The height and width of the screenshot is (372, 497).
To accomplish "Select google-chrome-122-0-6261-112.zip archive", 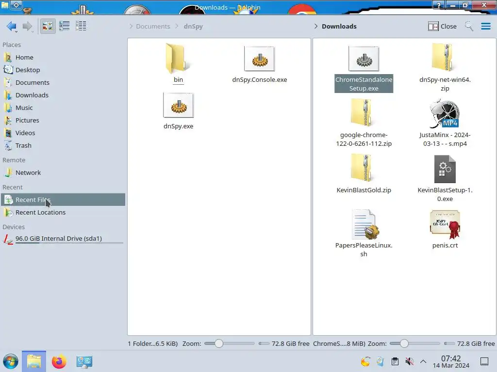I will 364,123.
